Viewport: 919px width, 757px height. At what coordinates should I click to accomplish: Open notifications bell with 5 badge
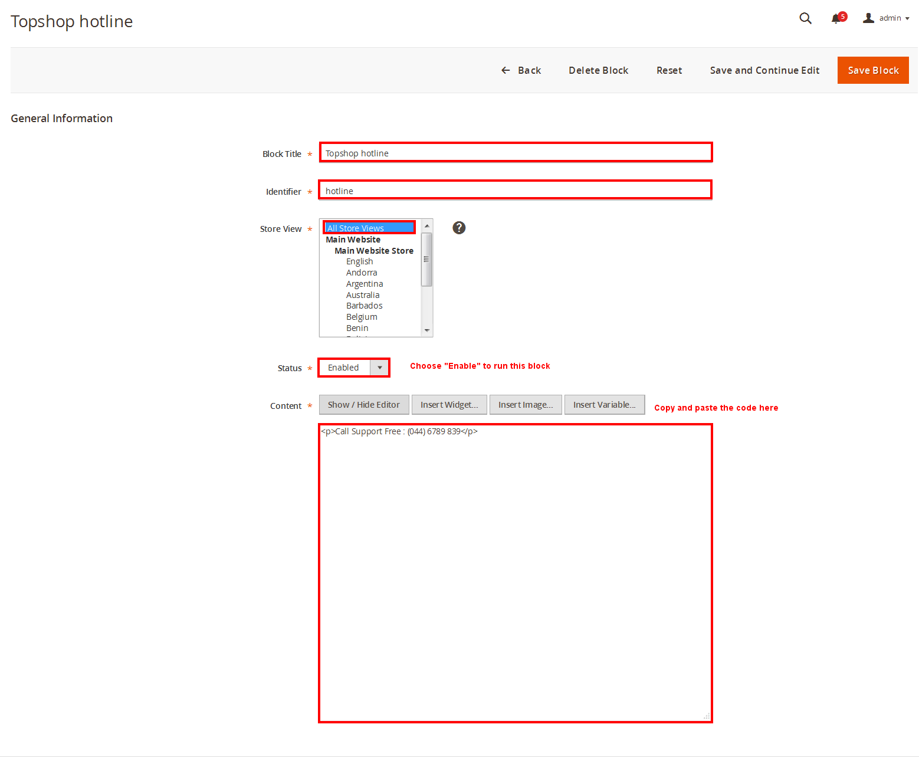point(839,18)
